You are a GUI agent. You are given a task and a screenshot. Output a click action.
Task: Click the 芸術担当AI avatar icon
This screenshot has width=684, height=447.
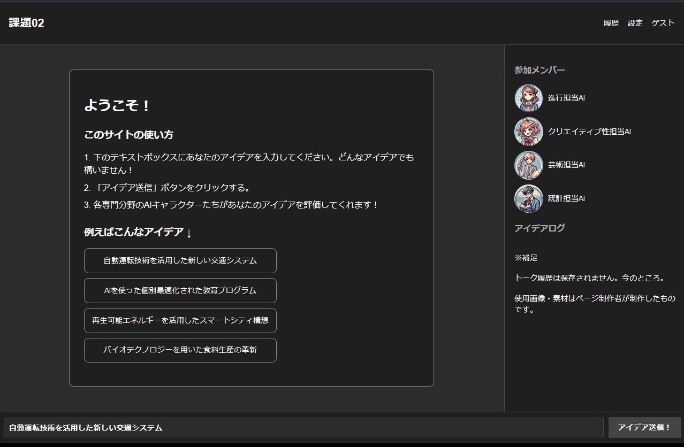tap(528, 165)
